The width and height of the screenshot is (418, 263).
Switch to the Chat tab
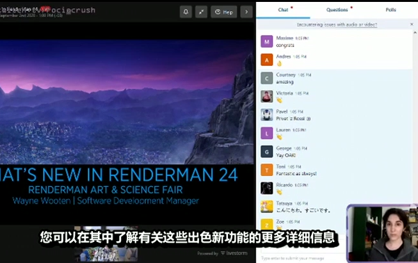tap(283, 10)
